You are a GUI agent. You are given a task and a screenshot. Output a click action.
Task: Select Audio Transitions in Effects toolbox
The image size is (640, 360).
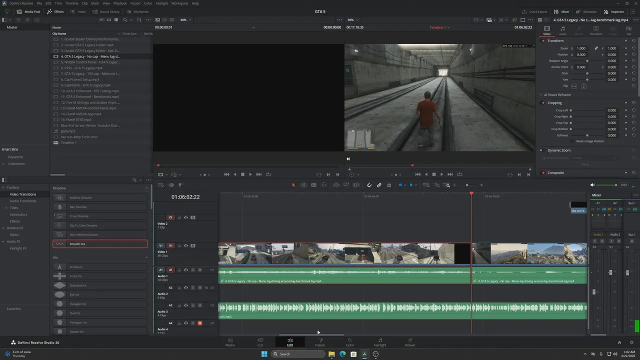[x=23, y=201]
